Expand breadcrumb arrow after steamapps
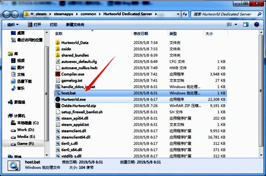 [77, 14]
